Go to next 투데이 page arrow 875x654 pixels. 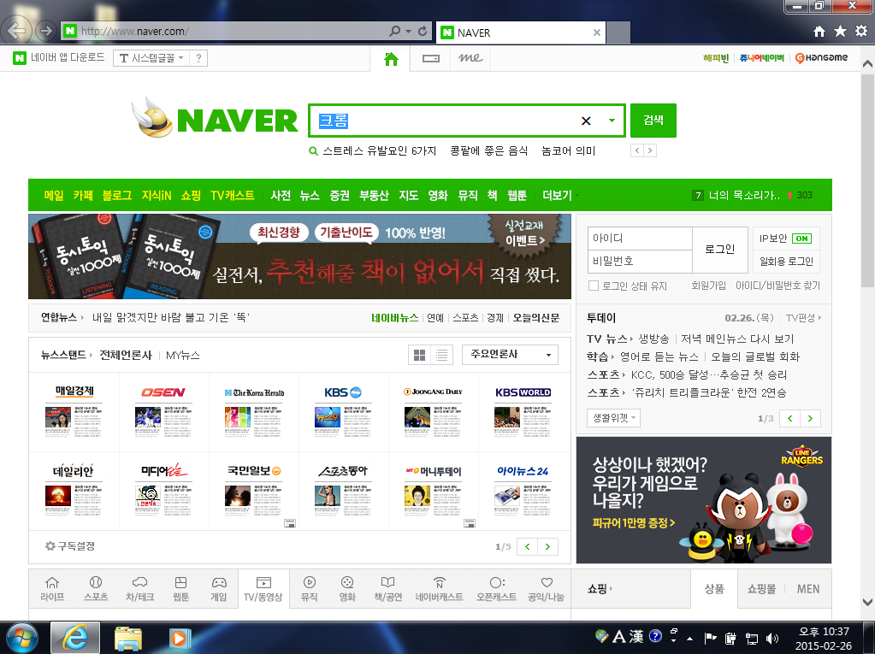coord(810,418)
